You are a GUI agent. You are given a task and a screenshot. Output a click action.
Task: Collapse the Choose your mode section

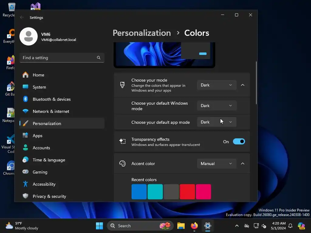(x=243, y=85)
